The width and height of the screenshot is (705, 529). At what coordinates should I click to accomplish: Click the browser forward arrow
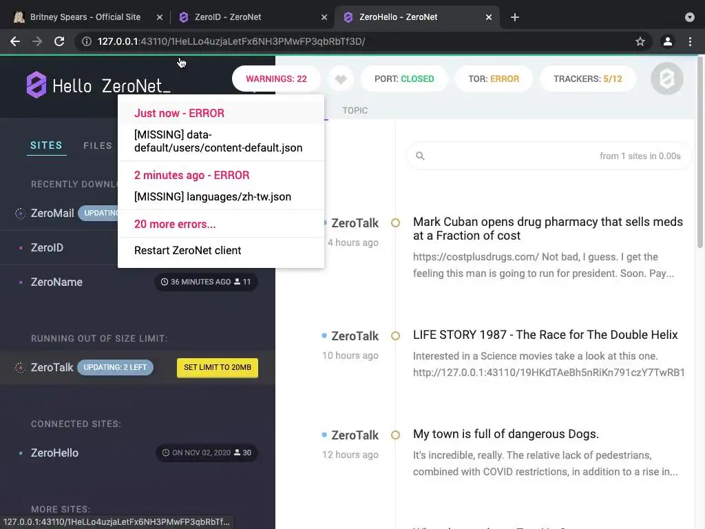click(37, 41)
